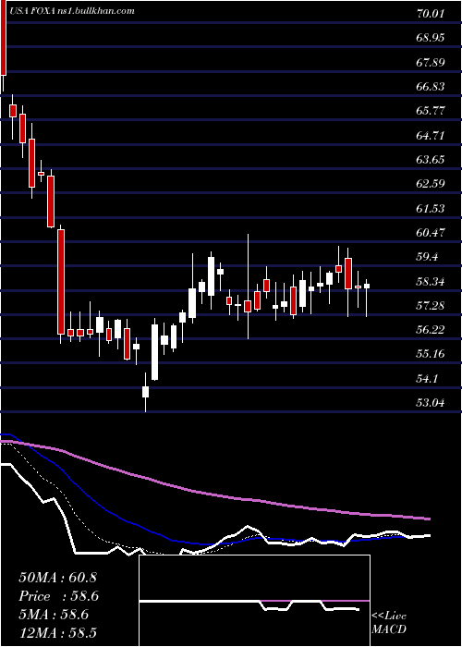Click the 58.34 price axis label
The image size is (462, 647).
[431, 282]
